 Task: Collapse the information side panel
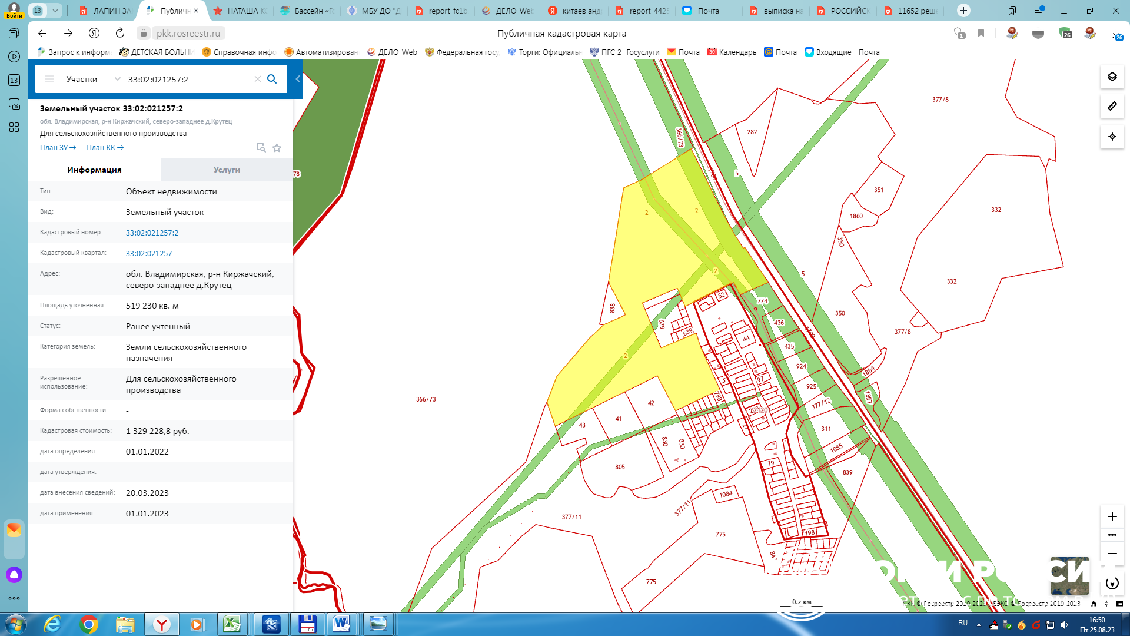(298, 79)
